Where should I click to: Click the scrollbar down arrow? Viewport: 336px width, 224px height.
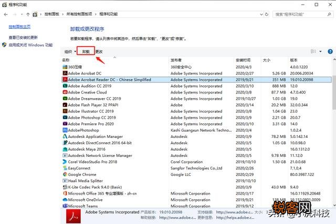(334, 205)
